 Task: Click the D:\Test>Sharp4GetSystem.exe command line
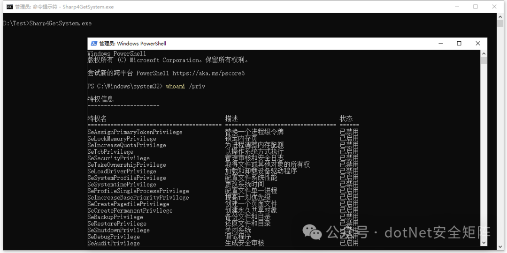[47, 23]
